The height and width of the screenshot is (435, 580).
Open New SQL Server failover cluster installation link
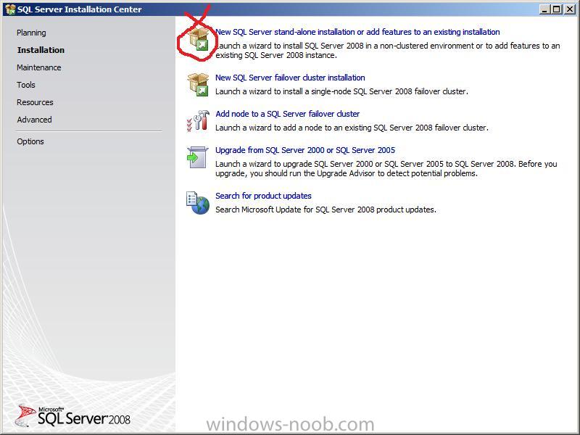click(290, 78)
